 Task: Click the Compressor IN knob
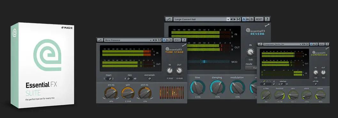[x=316, y=73]
